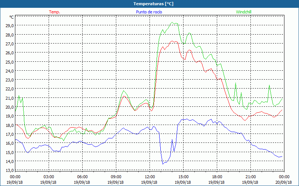The height and width of the screenshot is (186, 299).
Task: Click the red temperature peak near 14:00
Action: (172, 41)
